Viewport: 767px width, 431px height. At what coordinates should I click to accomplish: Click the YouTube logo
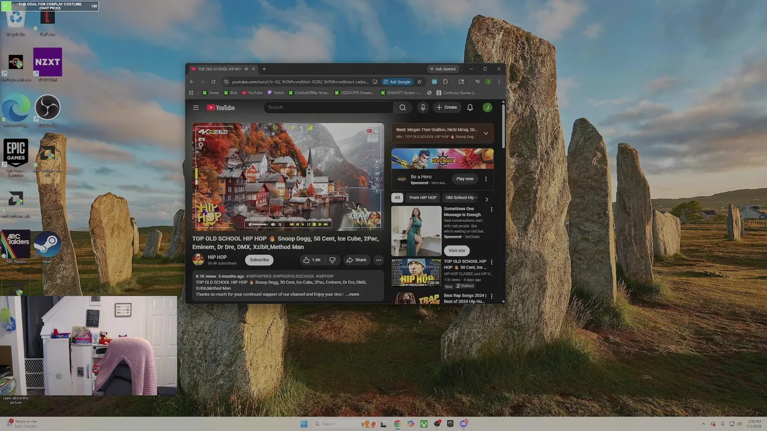pyautogui.click(x=221, y=108)
